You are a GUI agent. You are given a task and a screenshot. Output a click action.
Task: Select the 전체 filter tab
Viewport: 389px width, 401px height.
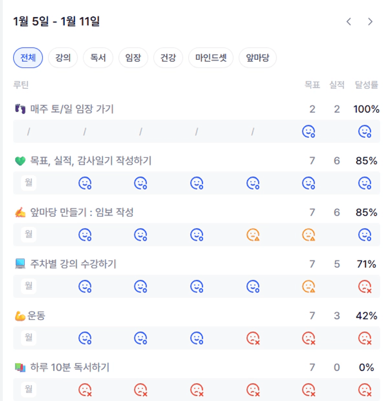pyautogui.click(x=28, y=58)
